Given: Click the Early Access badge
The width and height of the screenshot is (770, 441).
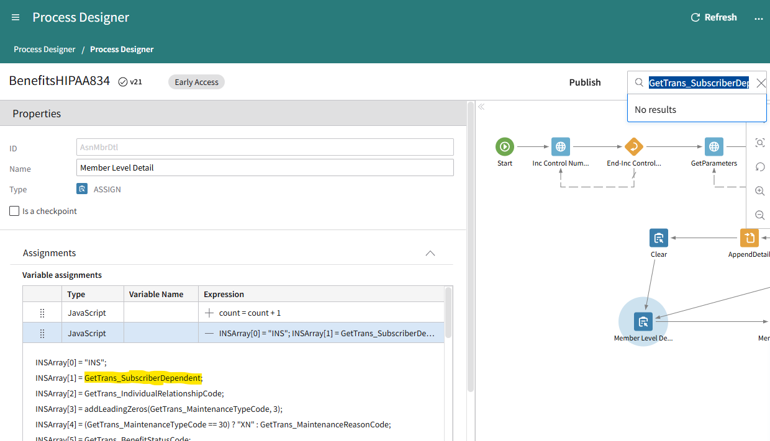Looking at the screenshot, I should [x=196, y=82].
